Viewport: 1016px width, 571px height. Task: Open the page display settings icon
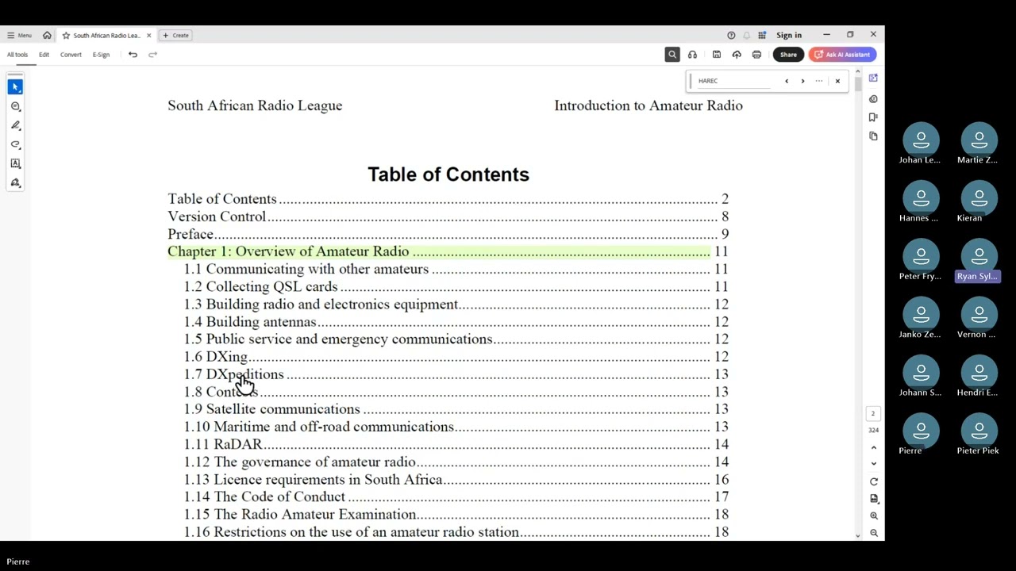point(874,499)
